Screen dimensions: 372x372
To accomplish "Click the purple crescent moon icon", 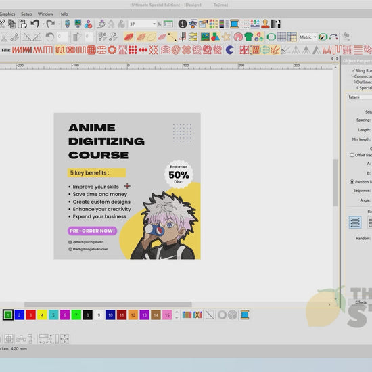I will (229, 50).
